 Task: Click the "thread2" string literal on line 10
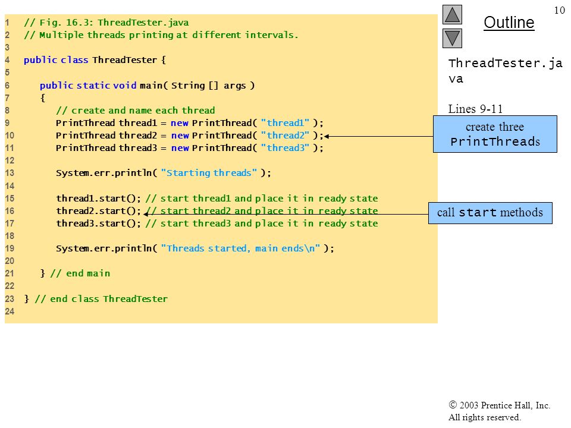tap(285, 136)
